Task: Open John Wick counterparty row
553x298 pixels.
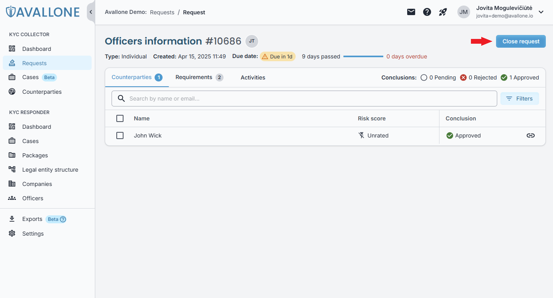Action: pos(325,135)
